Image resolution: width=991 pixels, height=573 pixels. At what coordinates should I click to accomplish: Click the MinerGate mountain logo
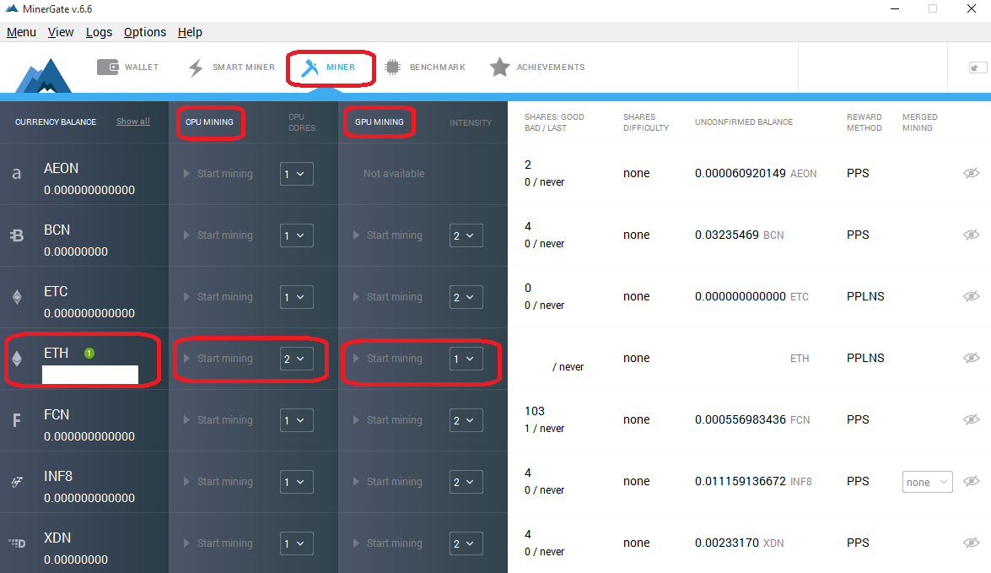tap(44, 76)
